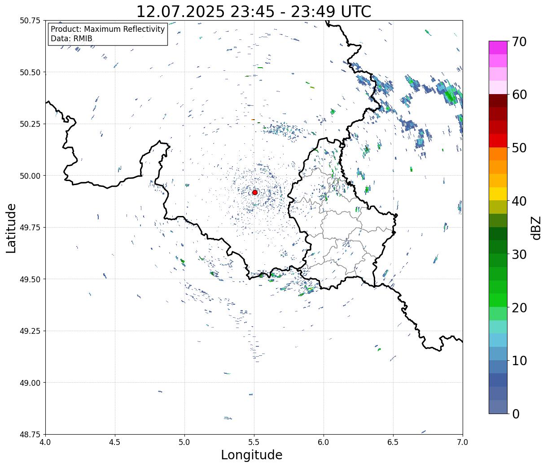Click the 20 tick label on colorbar
547x466 pixels.
tap(519, 308)
